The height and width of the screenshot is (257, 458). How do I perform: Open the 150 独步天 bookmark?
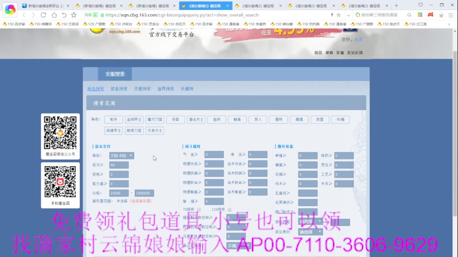pyautogui.click(x=388, y=24)
